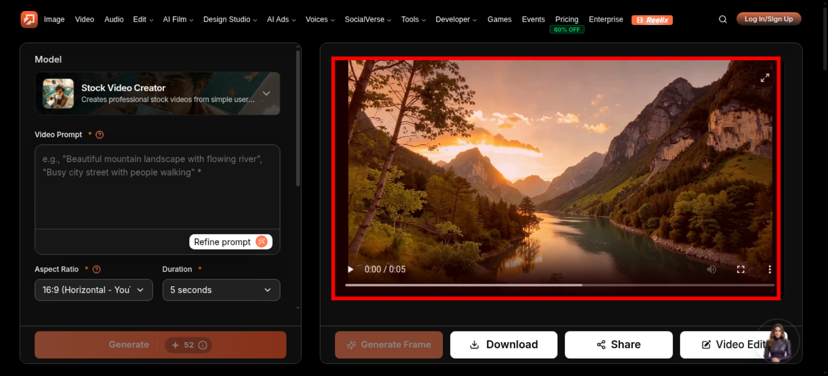Open the Duration 5 seconds dropdown
828x376 pixels.
tap(221, 290)
